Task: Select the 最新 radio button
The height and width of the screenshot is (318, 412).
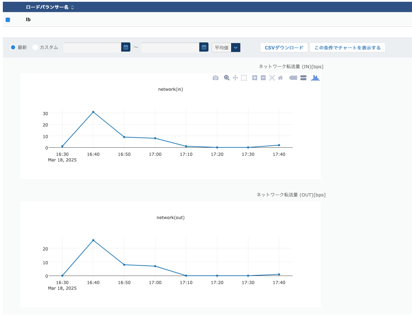Action: tap(13, 47)
